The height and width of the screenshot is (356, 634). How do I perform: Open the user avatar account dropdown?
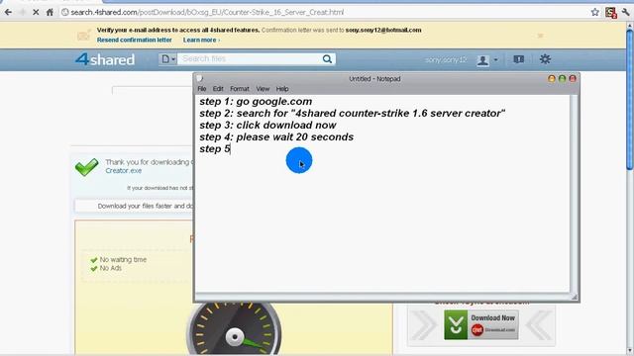486,60
